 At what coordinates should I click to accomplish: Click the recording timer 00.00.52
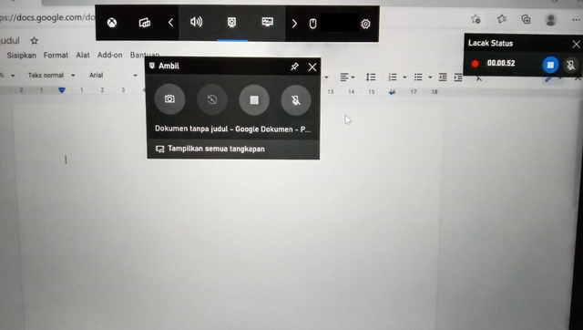501,63
